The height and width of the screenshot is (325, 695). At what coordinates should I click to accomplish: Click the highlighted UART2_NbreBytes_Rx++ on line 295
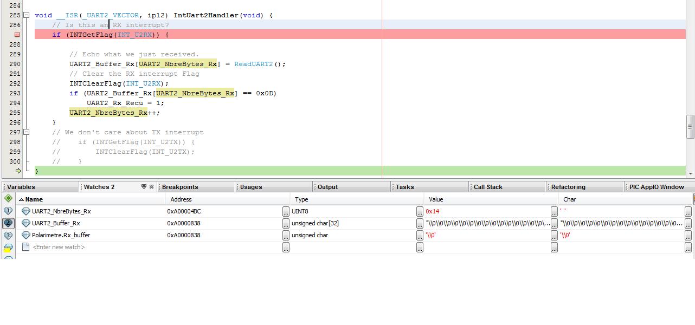pos(114,113)
